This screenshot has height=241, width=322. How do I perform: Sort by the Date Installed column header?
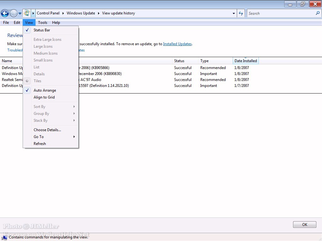245,61
